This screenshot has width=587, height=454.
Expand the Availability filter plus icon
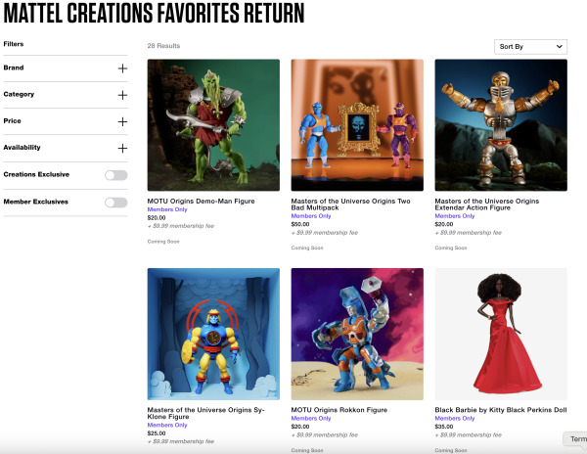pos(122,148)
